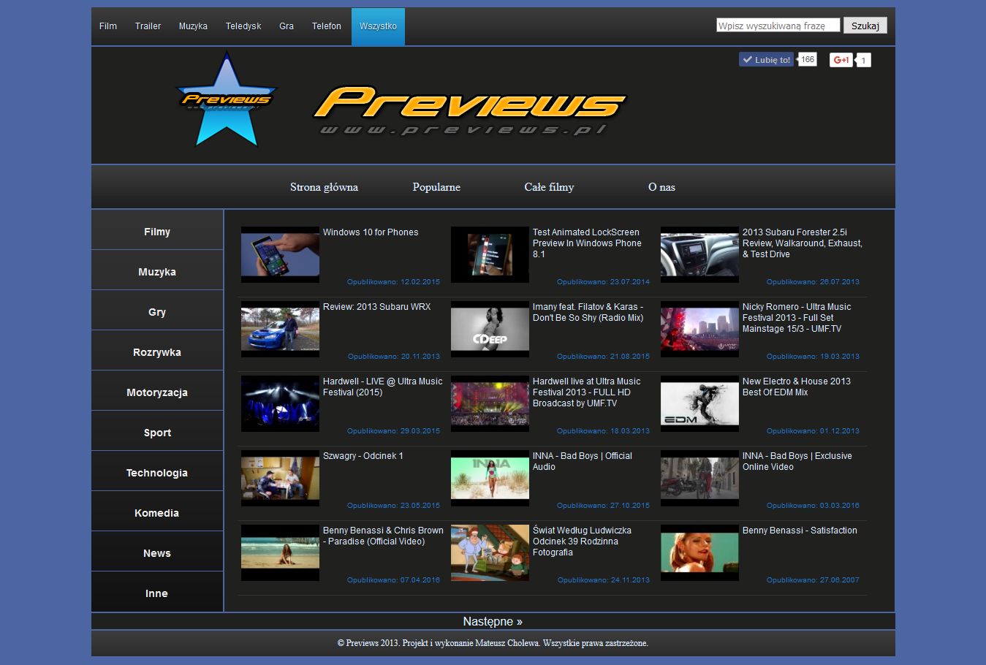986x665 pixels.
Task: Click 'Opublikowano: 27.06.2007' date text
Action: (x=813, y=580)
